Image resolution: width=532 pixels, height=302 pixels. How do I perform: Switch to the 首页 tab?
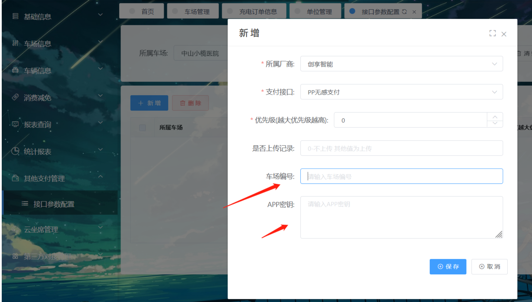(142, 11)
